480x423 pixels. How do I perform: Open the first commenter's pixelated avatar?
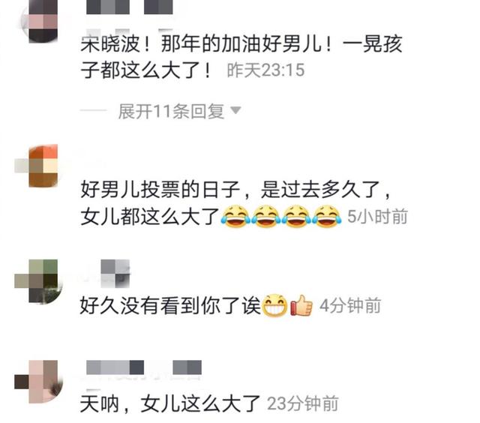pyautogui.click(x=39, y=21)
